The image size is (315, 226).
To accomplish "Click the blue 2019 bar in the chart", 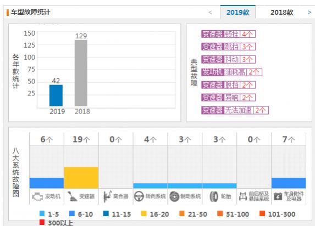I will tap(56, 95).
